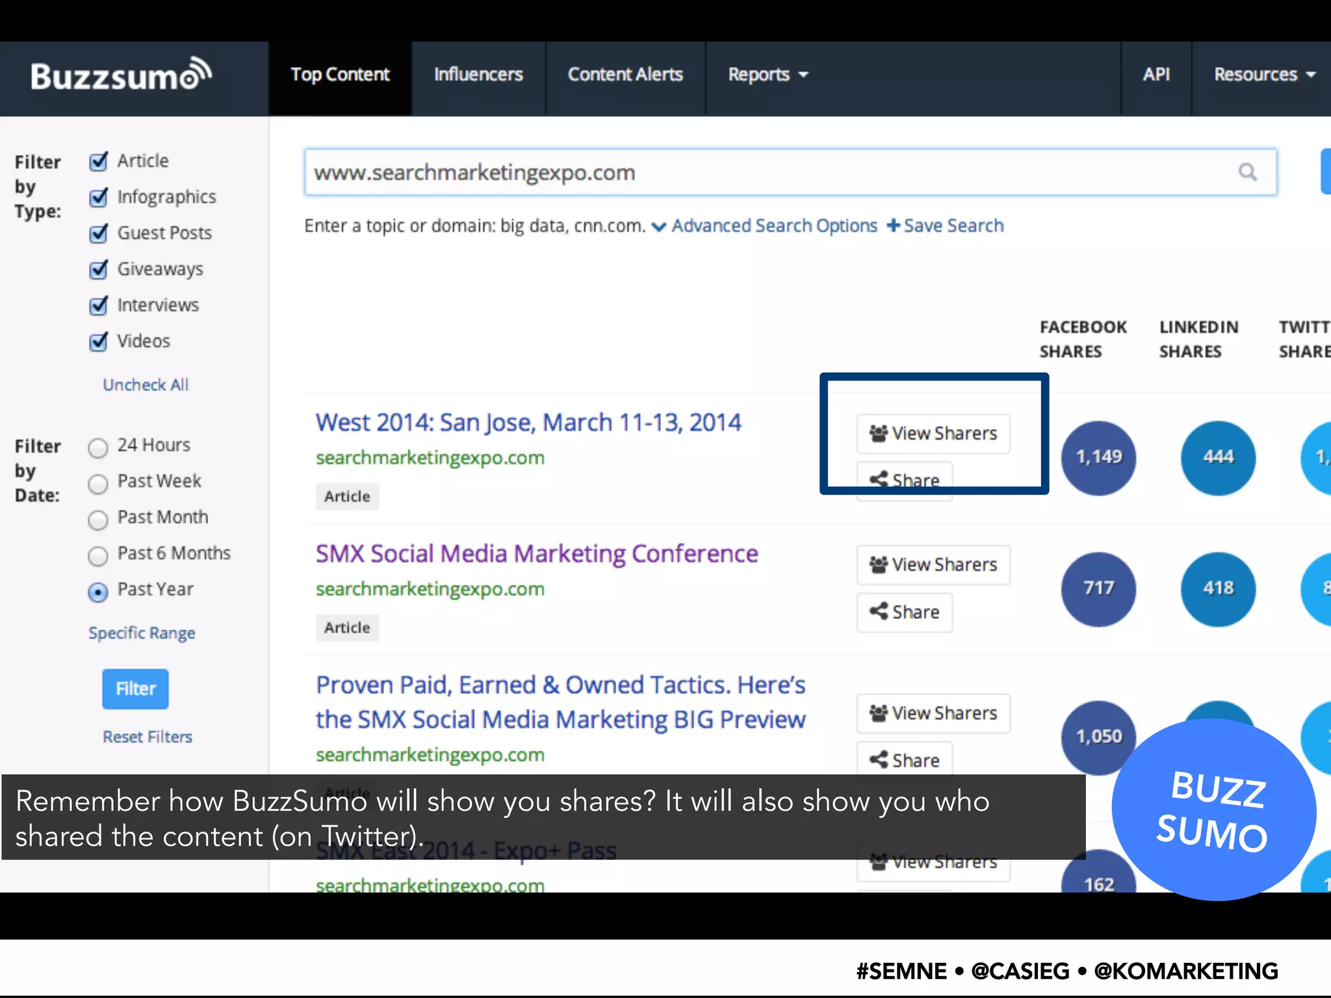
Task: Click the Article tag under SMX Social Media Conference
Action: click(x=347, y=628)
